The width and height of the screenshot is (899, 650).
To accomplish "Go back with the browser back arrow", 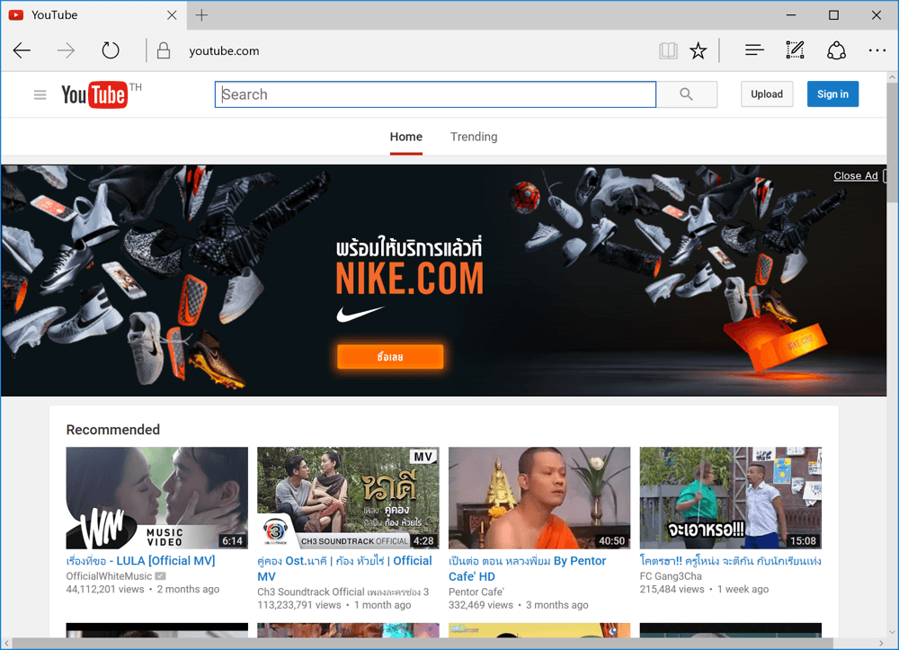I will click(x=22, y=51).
